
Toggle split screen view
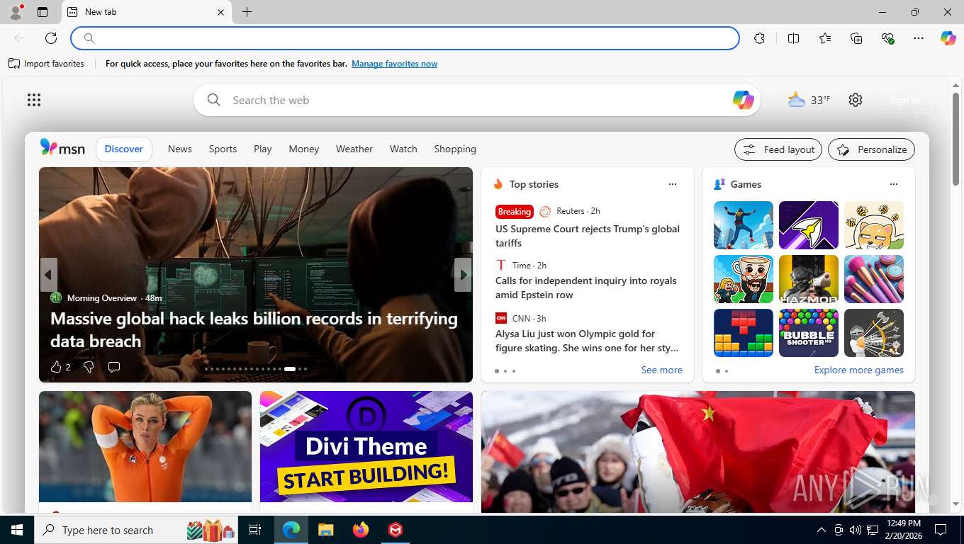pos(794,38)
